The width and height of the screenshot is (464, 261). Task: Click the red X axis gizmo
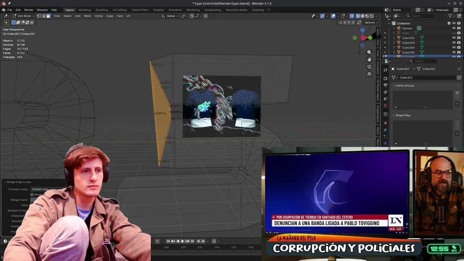tap(363, 38)
